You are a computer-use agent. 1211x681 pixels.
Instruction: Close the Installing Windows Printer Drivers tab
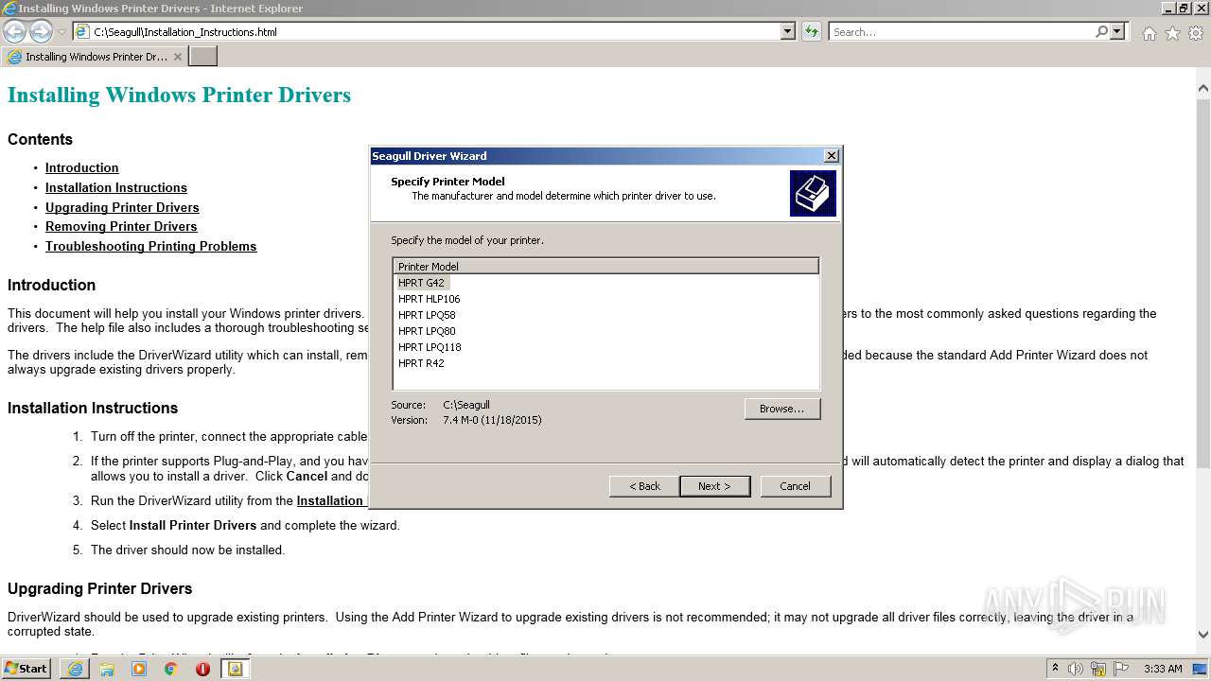[x=177, y=57]
